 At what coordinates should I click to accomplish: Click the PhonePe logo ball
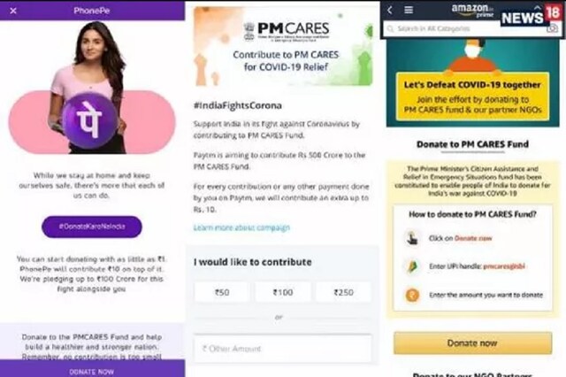pos(89,119)
